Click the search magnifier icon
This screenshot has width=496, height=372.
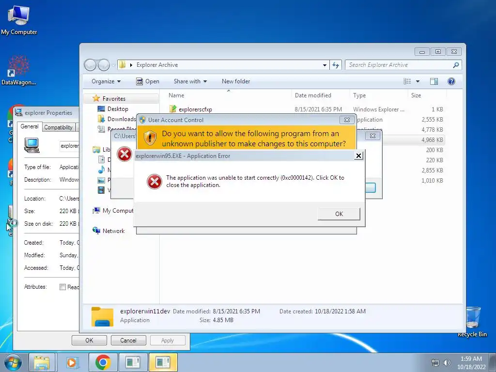tap(456, 65)
